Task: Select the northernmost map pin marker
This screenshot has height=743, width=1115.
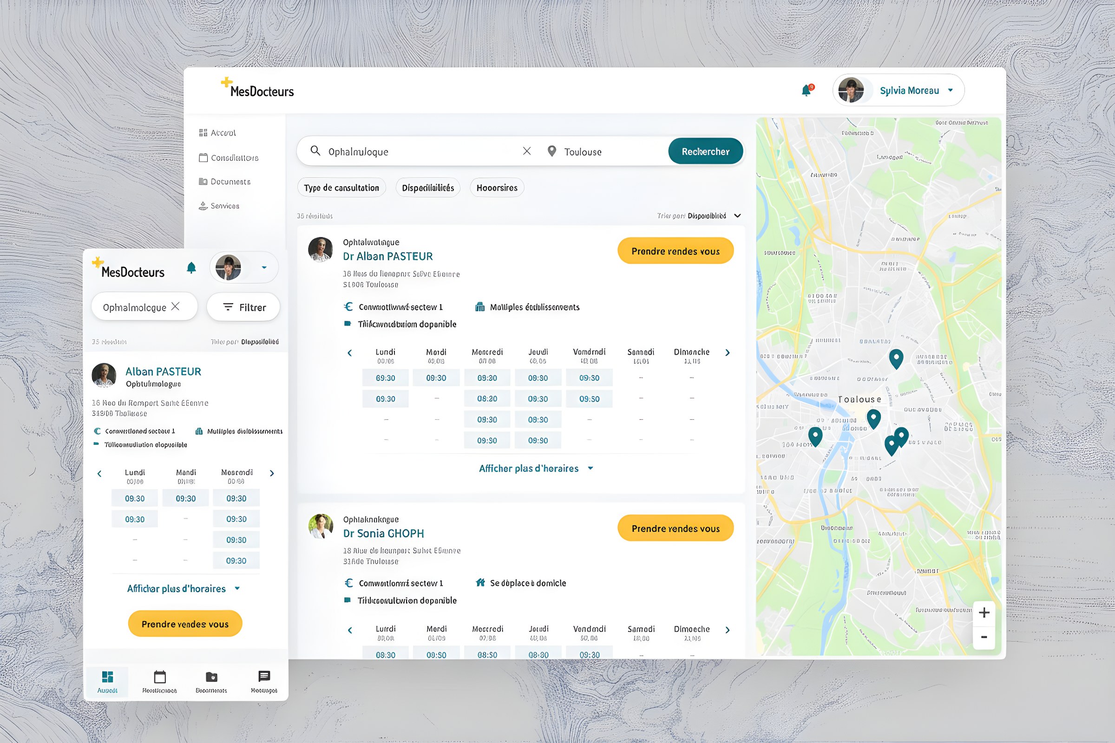Action: [x=896, y=359]
